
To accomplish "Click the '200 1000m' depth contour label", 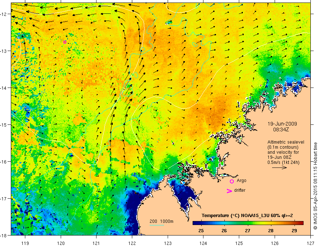I will tap(162, 221).
